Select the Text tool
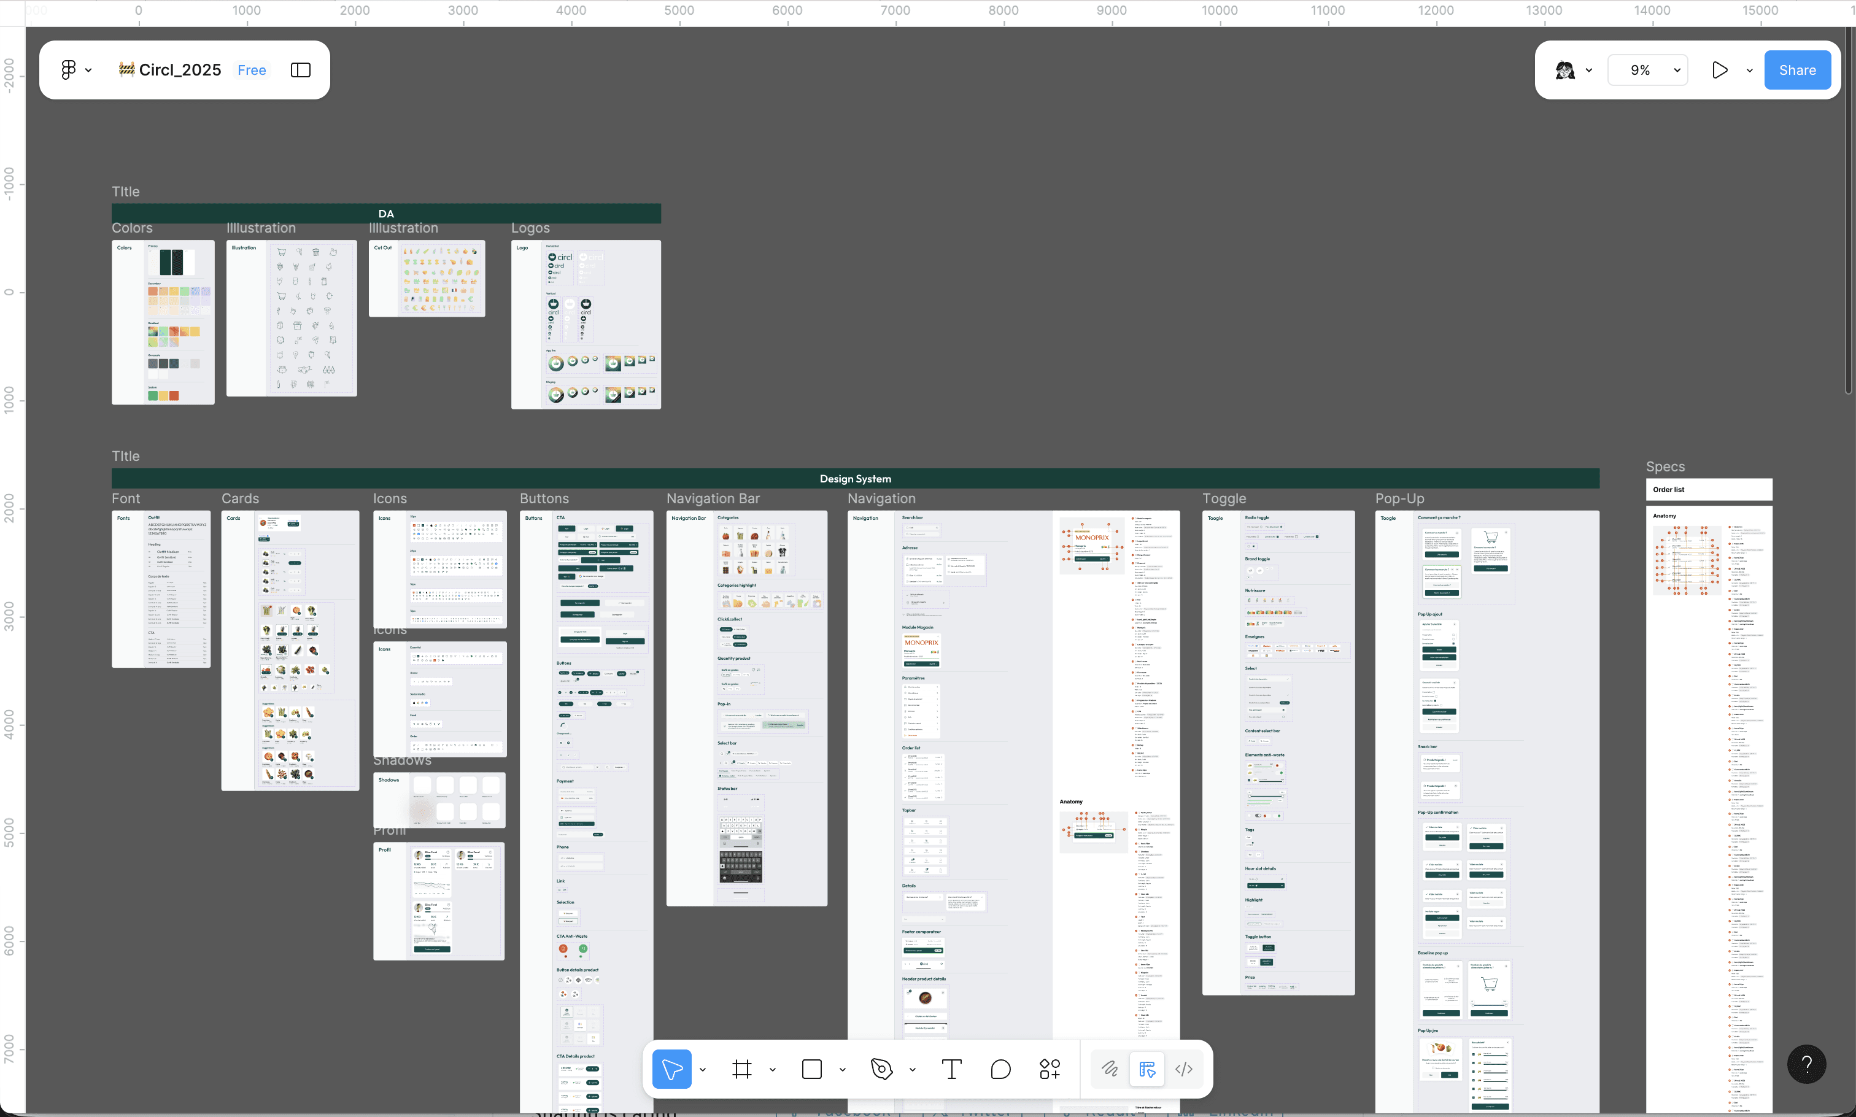 pos(951,1069)
